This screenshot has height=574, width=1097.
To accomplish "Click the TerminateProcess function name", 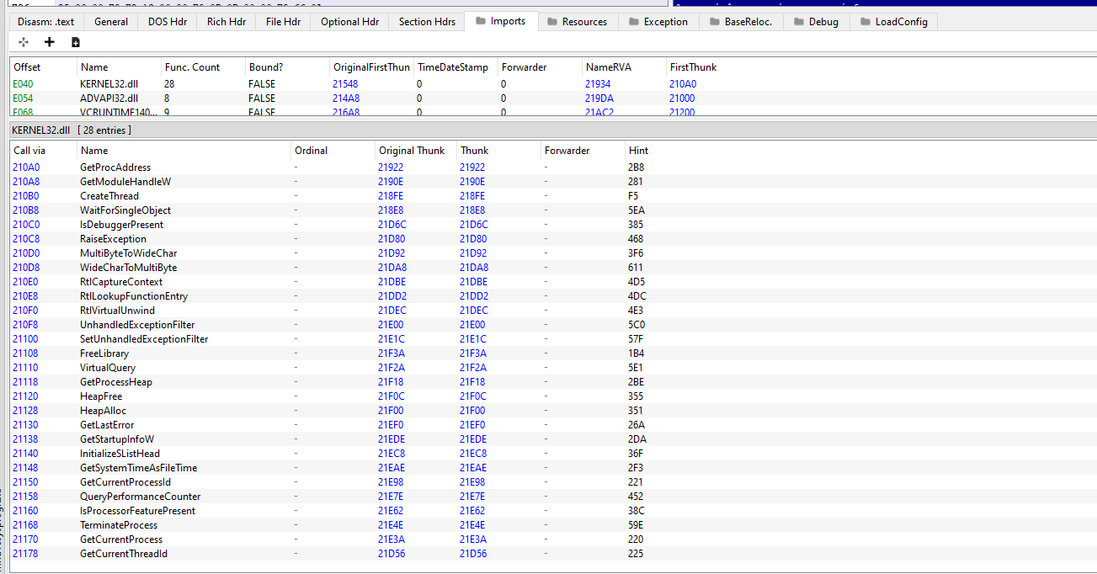I will [119, 525].
